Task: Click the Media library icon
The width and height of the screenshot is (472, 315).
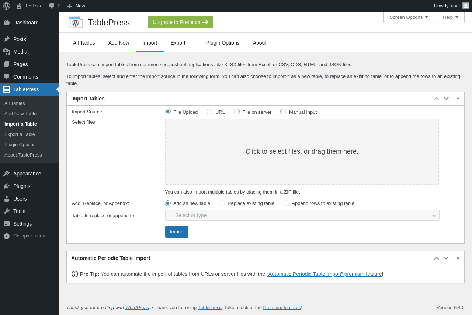Action: click(x=7, y=52)
